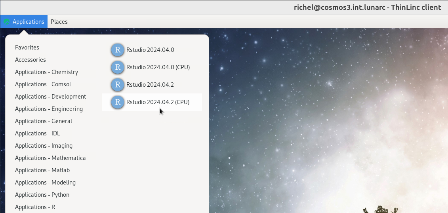Image resolution: width=448 pixels, height=213 pixels.
Task: Open Applications - IDL category
Action: click(x=37, y=133)
